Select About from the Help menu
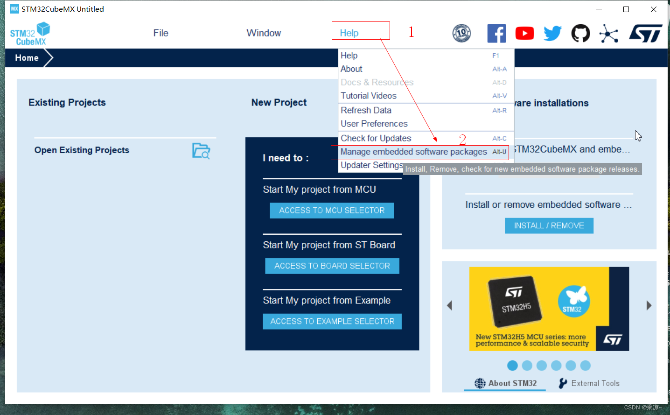Viewport: 670px width, 415px height. pos(426,69)
